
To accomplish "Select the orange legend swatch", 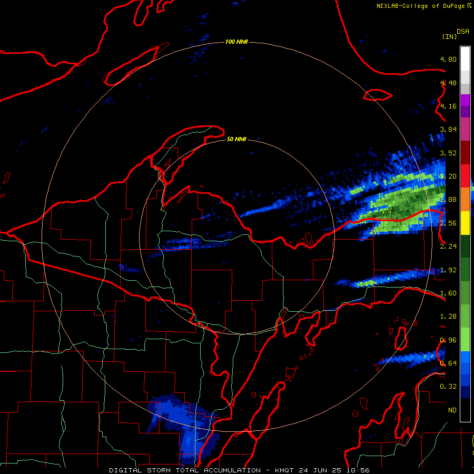I will point(465,200).
